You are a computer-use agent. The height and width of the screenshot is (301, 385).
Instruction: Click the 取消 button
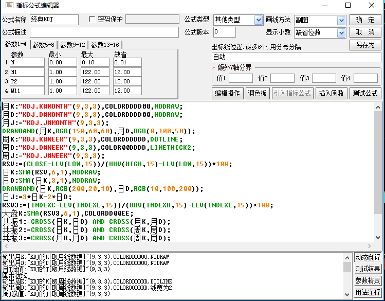point(365,32)
